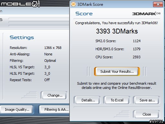Image resolution: width=165 pixels, height=124 pixels.
Task: Click the HDR/SM3.0 Score value 1379
Action: 137,49
